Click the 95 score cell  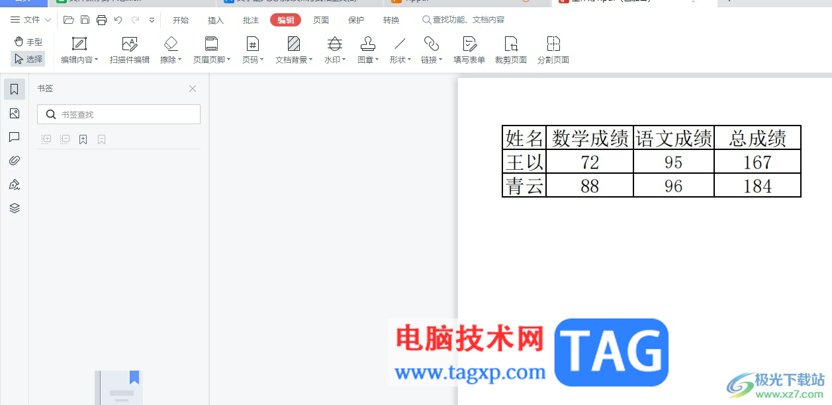coord(674,162)
